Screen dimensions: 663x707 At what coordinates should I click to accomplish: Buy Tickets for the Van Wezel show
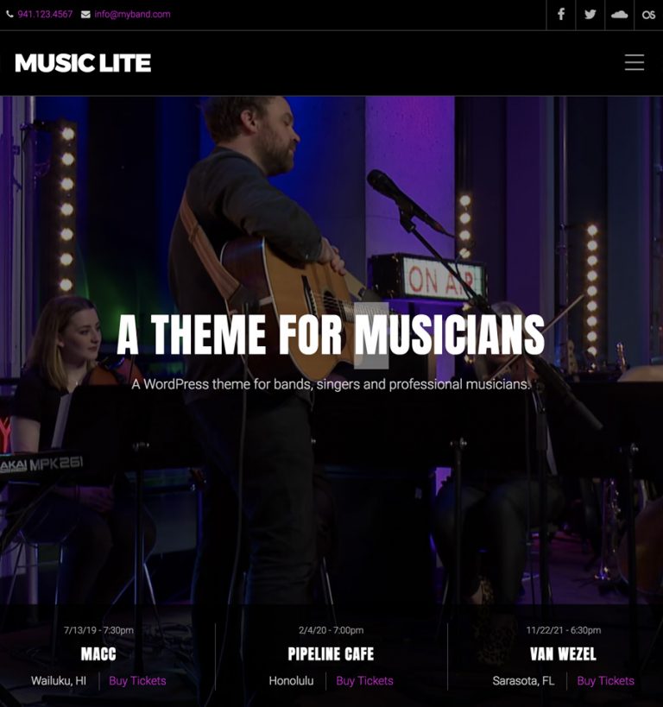coord(606,681)
